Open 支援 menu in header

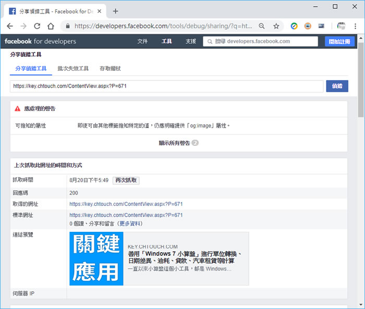pyautogui.click(x=191, y=41)
